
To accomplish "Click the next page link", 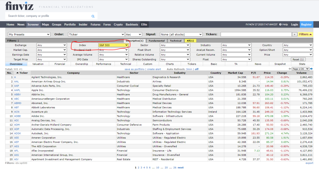I will 180,168.
